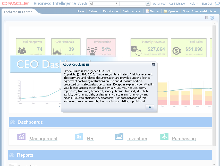Click the Business Intelligence header text

click(55, 4)
